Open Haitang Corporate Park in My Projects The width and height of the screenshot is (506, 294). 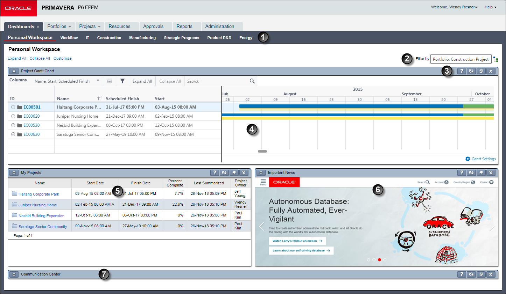38,194
